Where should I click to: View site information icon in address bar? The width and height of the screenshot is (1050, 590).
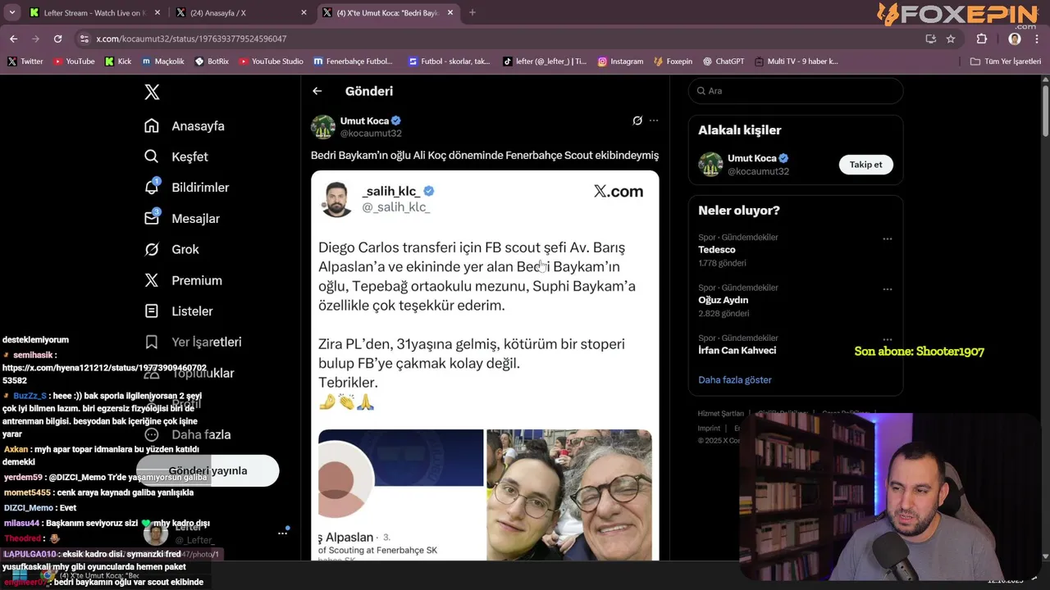[x=84, y=39]
